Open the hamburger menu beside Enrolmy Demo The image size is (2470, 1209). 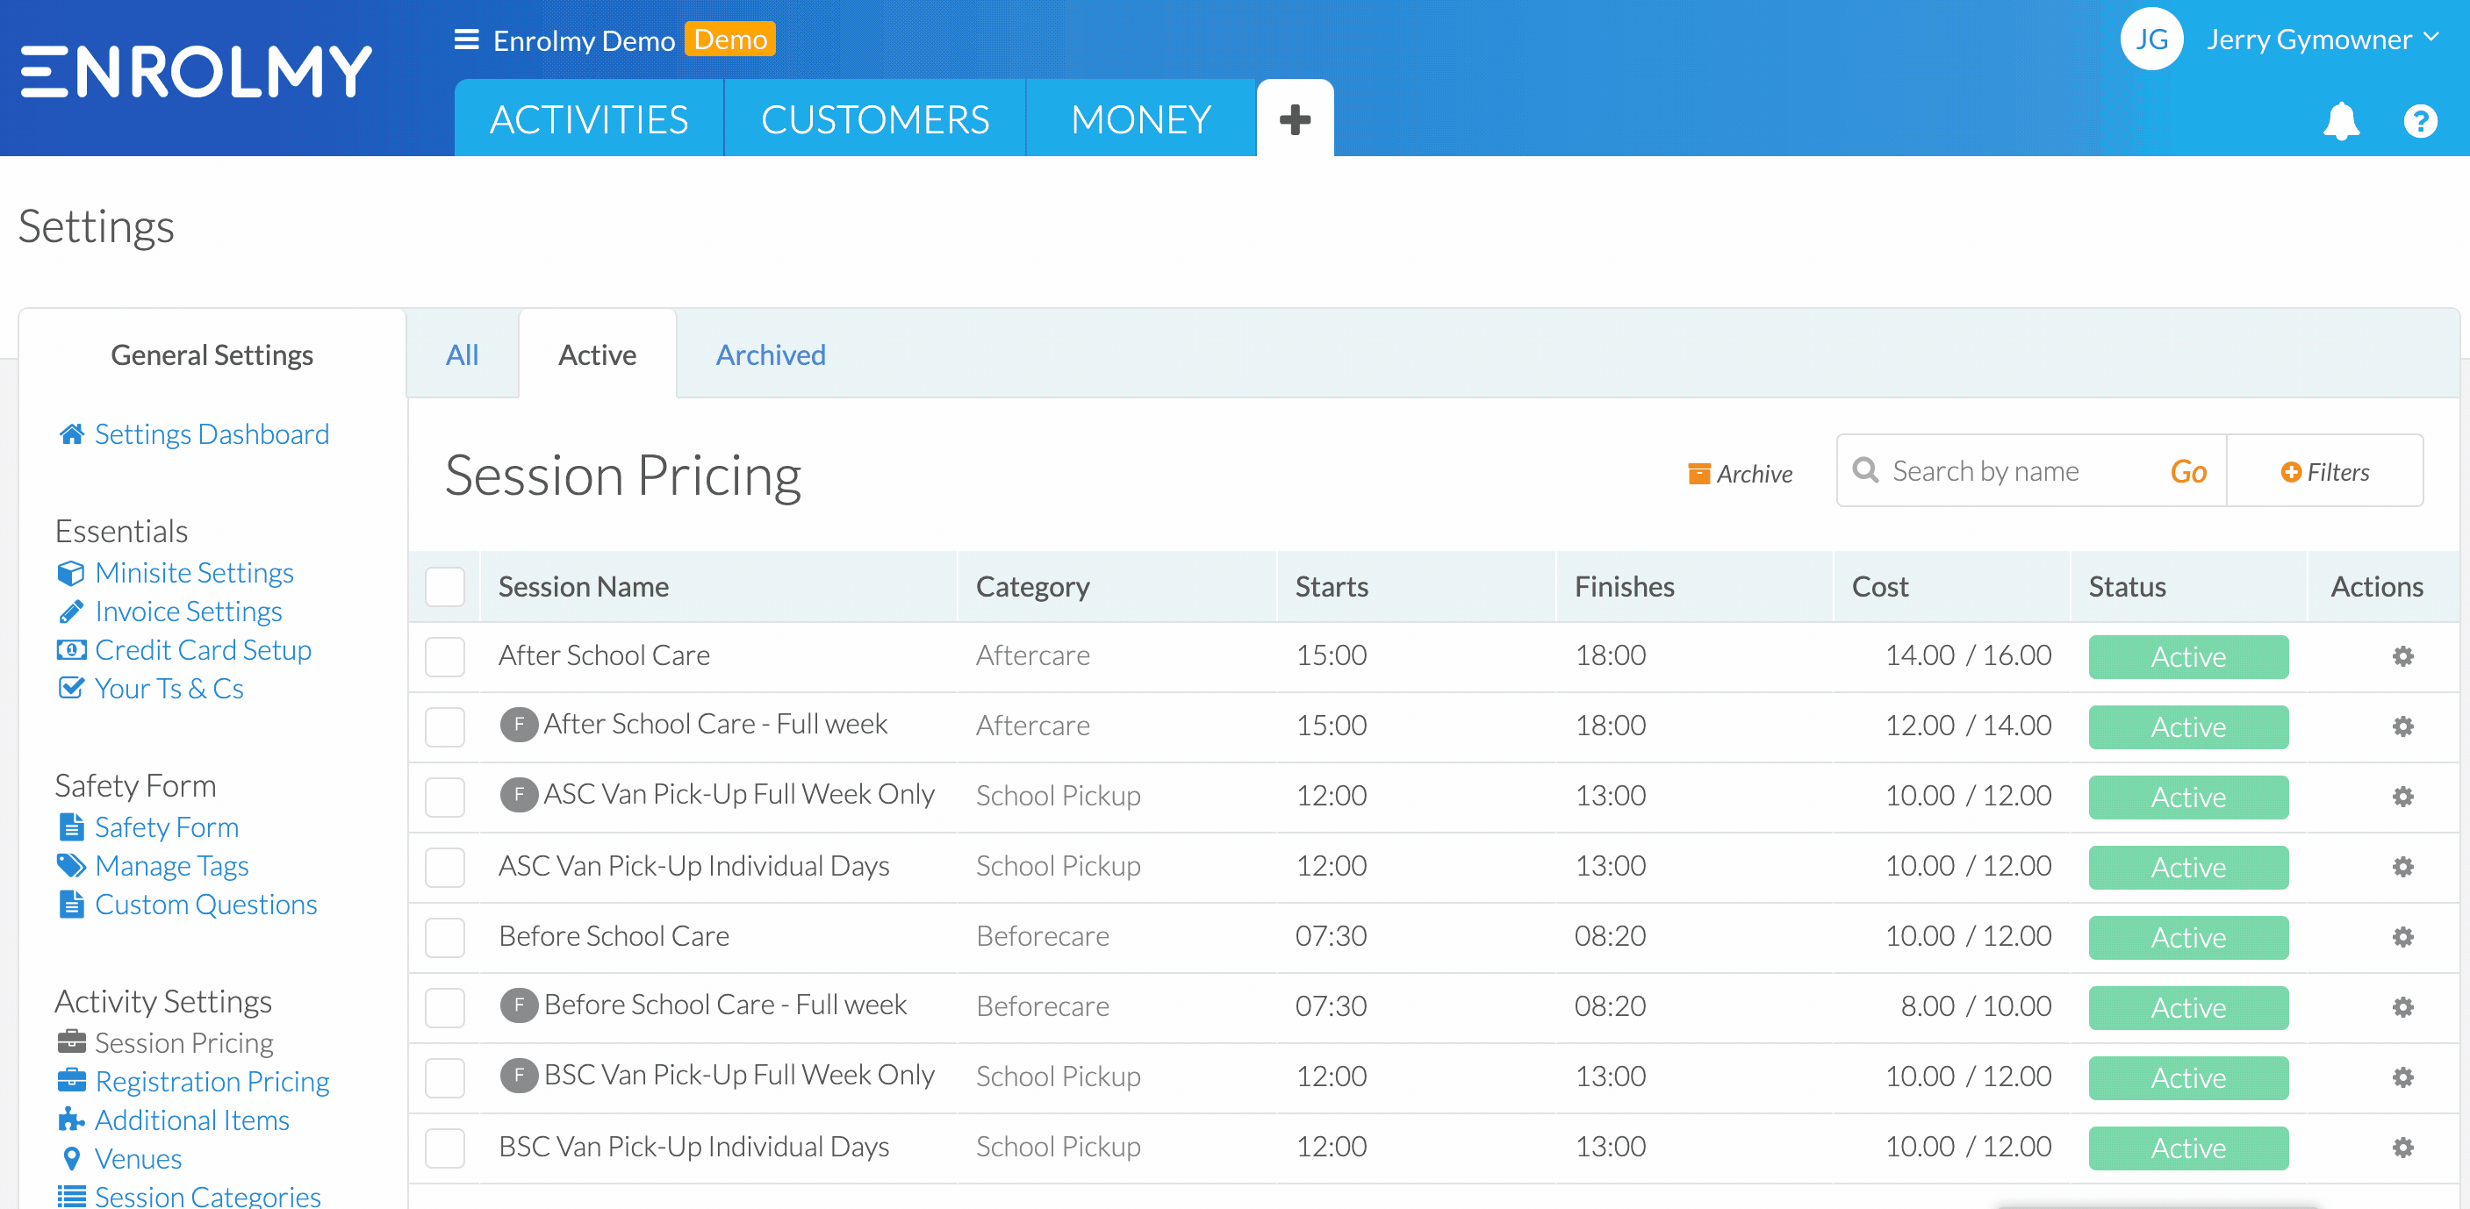coord(466,39)
